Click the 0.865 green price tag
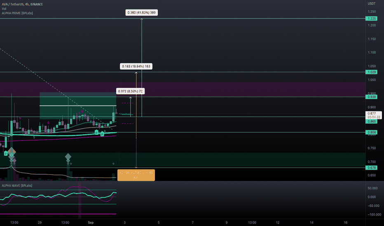The height and width of the screenshot is (226, 384). tap(371, 121)
